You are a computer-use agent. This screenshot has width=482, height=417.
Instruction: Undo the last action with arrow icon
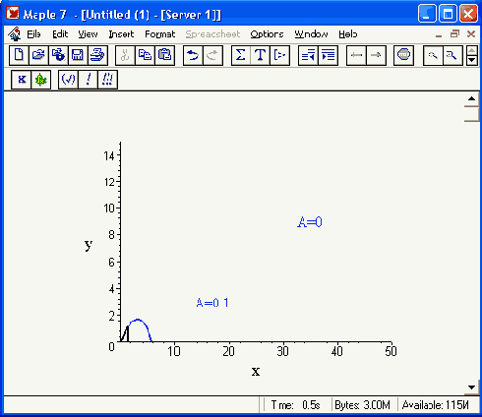tap(193, 55)
